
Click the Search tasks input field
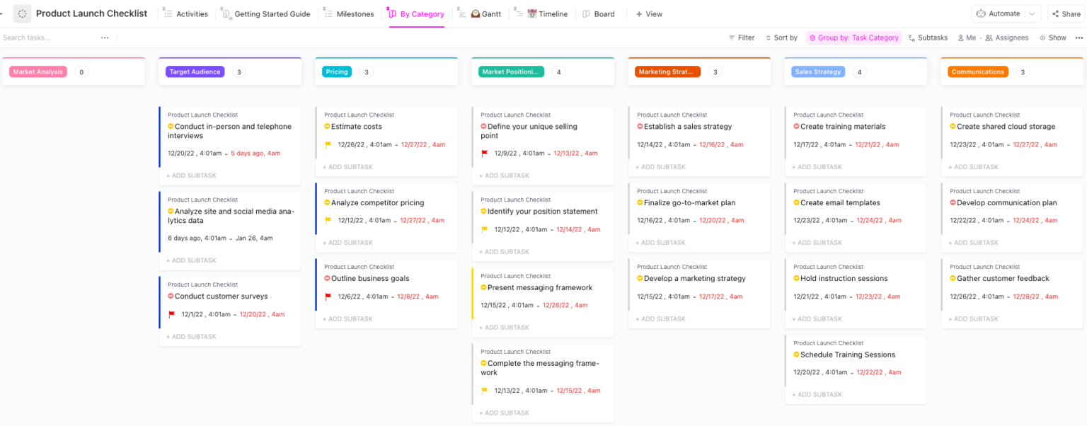42,38
